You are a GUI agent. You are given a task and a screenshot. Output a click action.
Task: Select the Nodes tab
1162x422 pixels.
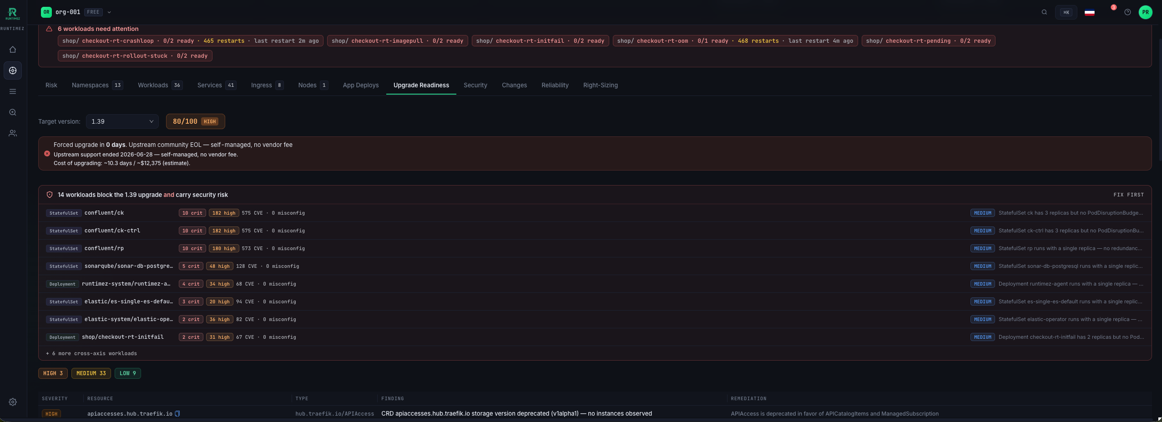click(x=313, y=85)
